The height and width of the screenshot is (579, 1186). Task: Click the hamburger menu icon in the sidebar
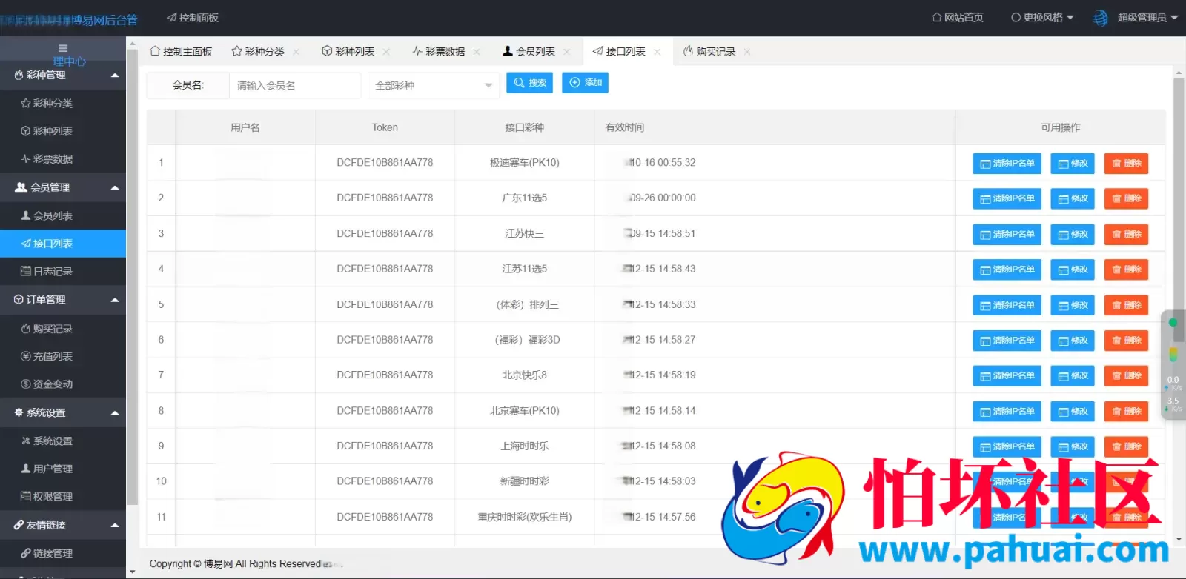coord(63,48)
